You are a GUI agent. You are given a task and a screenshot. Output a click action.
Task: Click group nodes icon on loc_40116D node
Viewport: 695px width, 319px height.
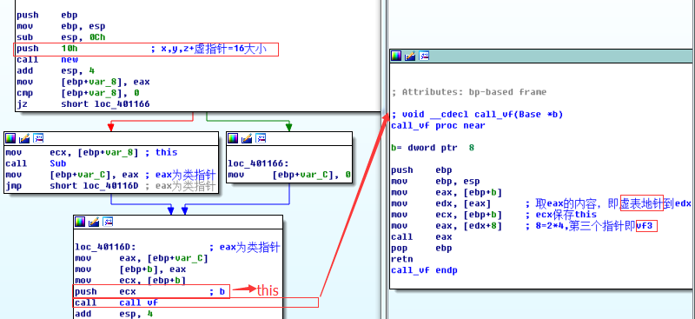click(107, 222)
